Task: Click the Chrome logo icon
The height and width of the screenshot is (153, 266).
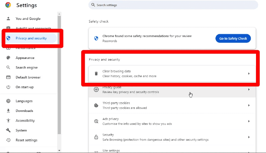Action: tap(8, 5)
